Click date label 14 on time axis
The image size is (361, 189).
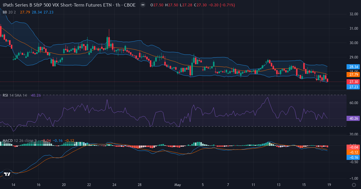point(13,184)
